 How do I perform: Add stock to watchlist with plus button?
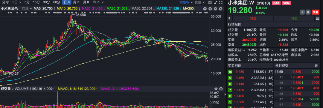click(x=302, y=12)
